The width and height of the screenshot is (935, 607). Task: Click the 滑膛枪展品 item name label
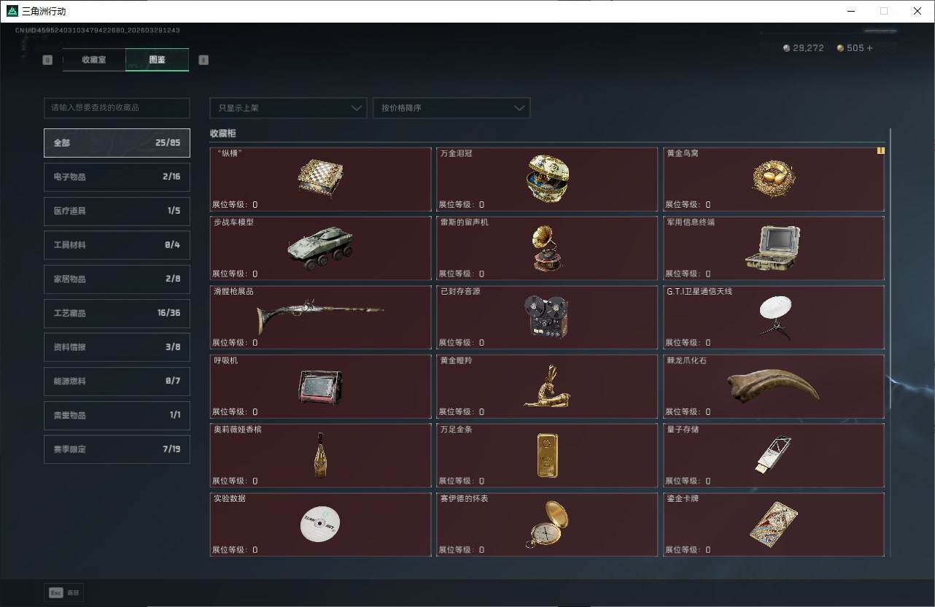(234, 291)
